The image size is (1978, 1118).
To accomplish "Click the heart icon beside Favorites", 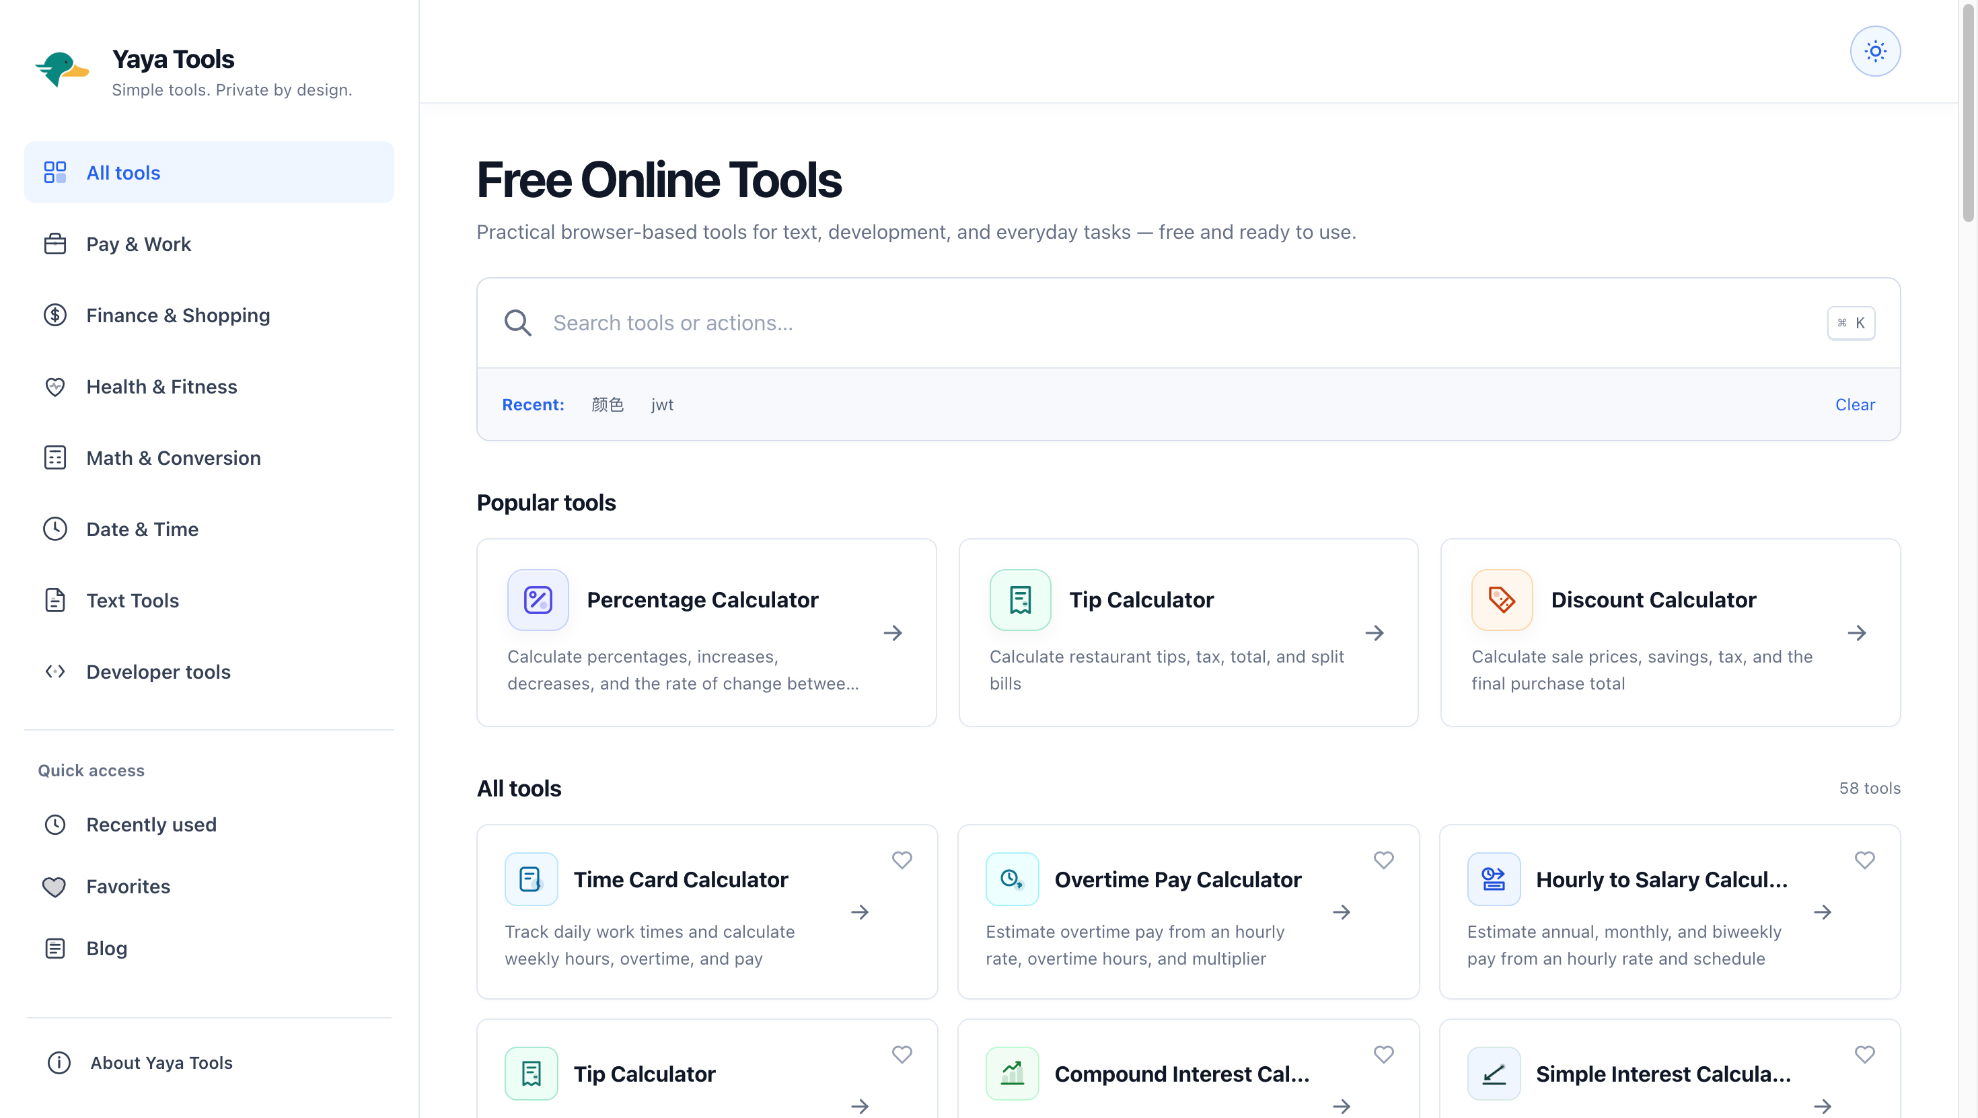I will pyautogui.click(x=54, y=887).
